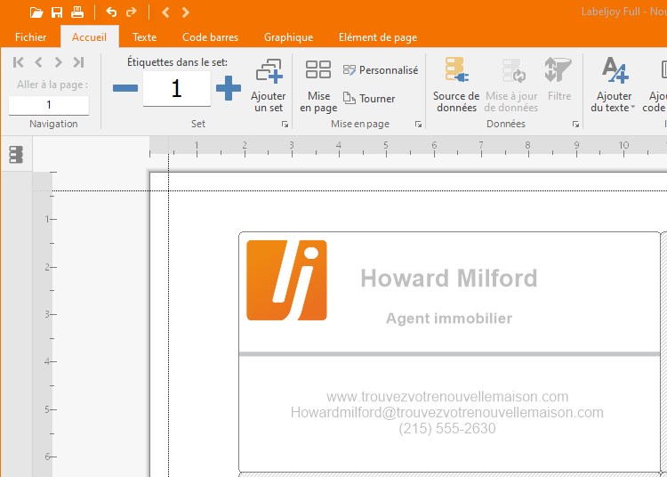Rotate the page with 'Tourner'
The width and height of the screenshot is (667, 477).
pos(369,98)
